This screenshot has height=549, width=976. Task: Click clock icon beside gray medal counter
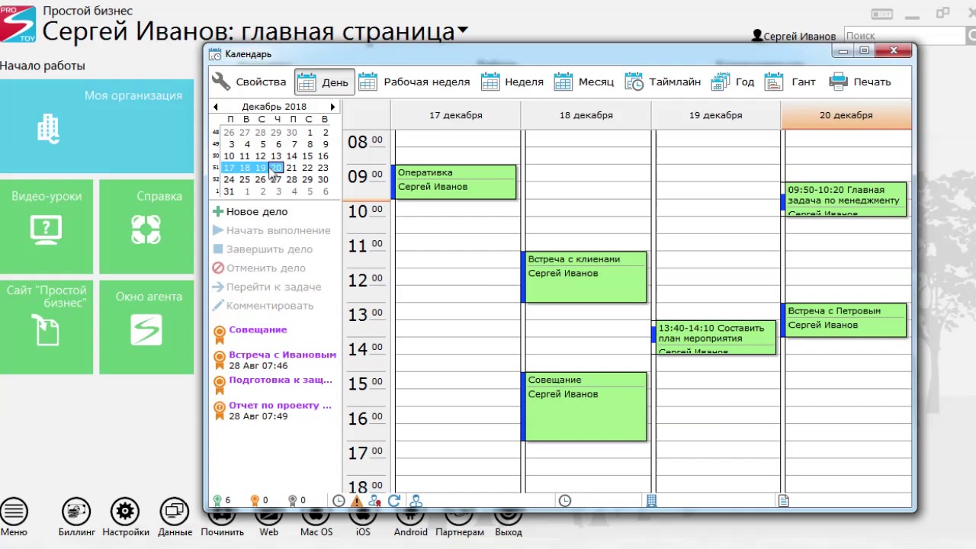339,501
